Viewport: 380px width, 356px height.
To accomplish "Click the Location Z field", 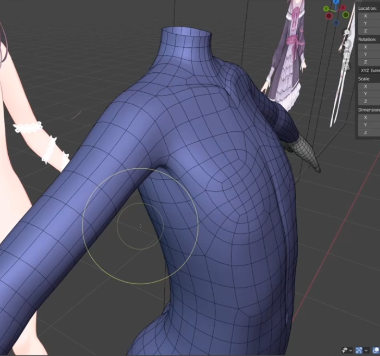I will point(369,31).
